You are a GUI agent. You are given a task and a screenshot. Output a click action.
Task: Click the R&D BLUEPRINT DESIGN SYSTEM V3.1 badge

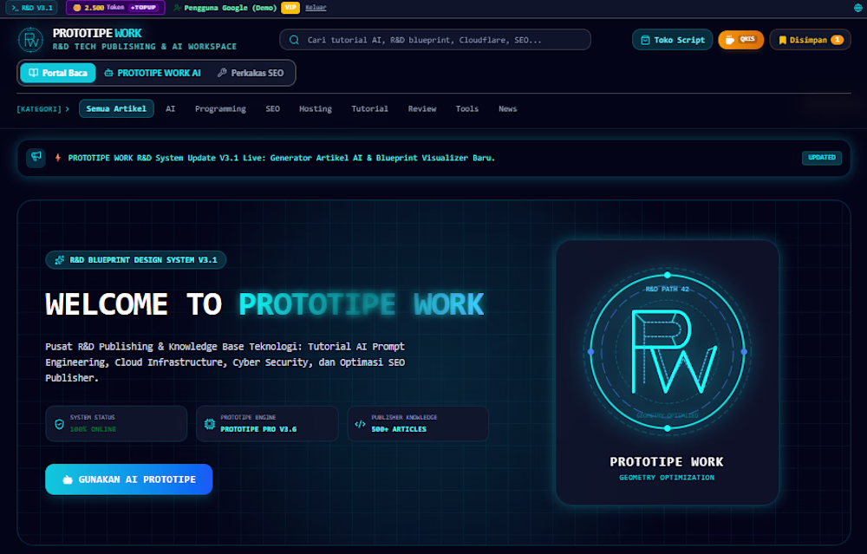click(136, 260)
